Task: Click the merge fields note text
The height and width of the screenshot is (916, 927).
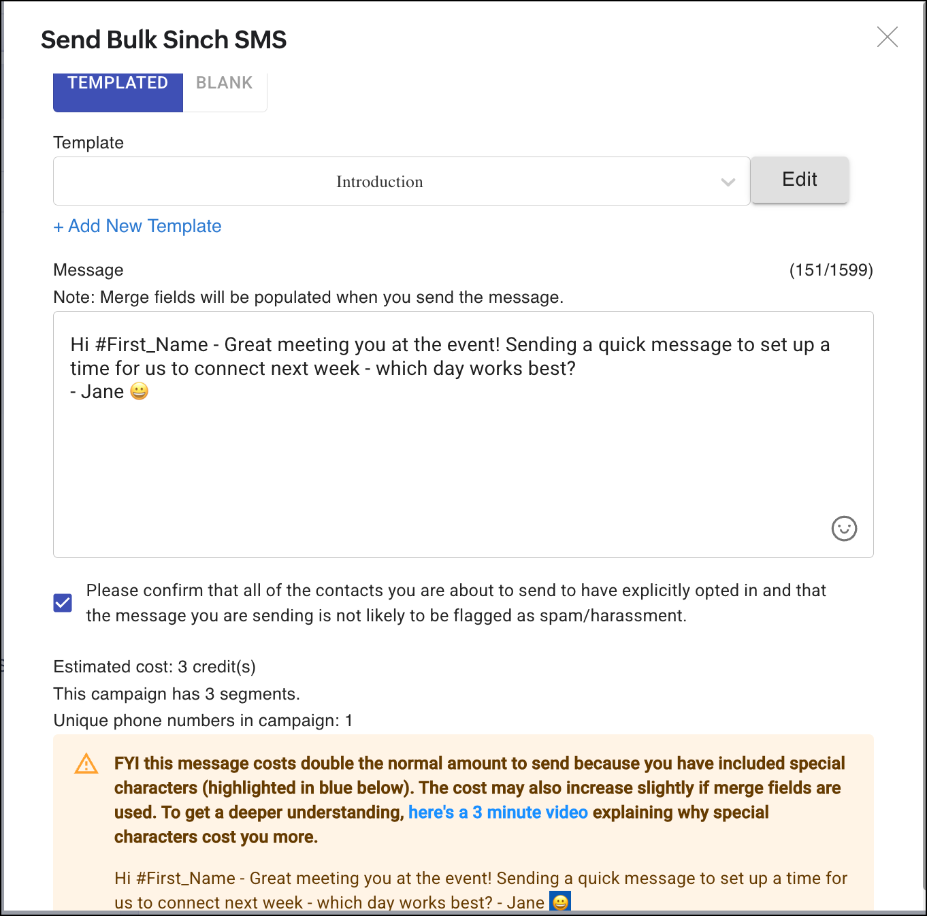Action: 308,297
